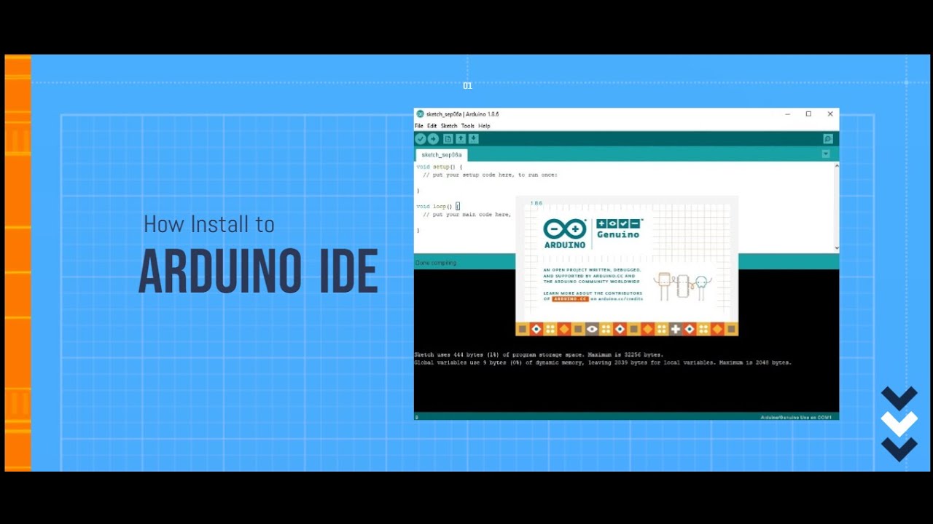Click the Arduino app icon in title bar

[x=420, y=114]
